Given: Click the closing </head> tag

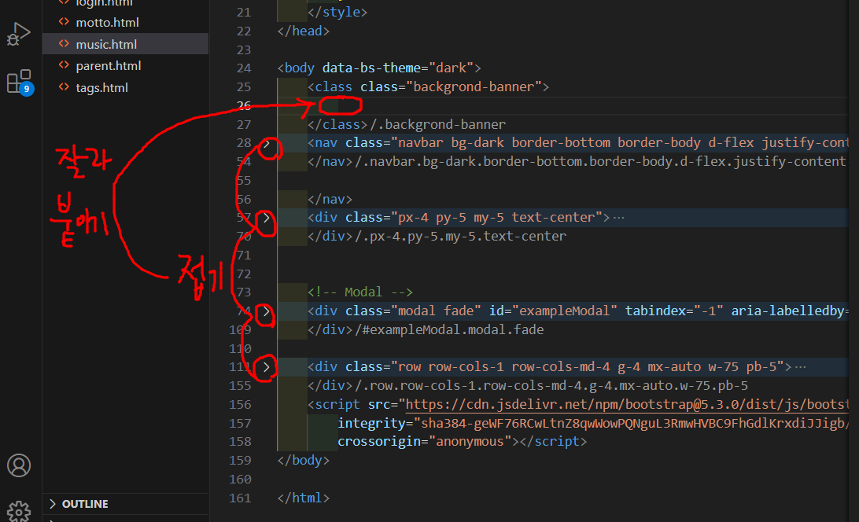Looking at the screenshot, I should point(304,31).
